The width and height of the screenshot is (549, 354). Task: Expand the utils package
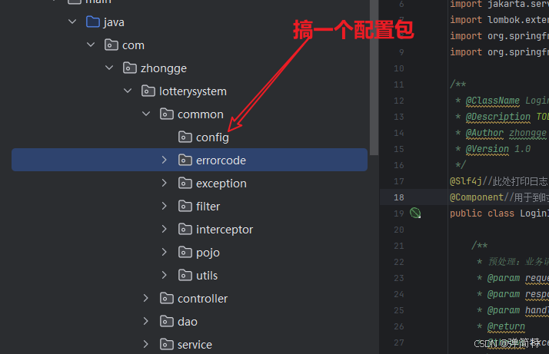click(x=164, y=276)
